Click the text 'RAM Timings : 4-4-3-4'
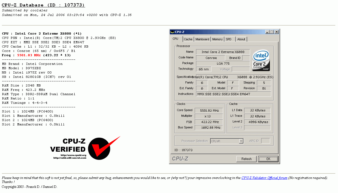This screenshot has height=193, width=338. (25, 103)
